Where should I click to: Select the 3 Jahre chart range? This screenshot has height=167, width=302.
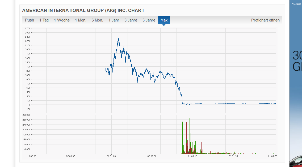pos(131,20)
